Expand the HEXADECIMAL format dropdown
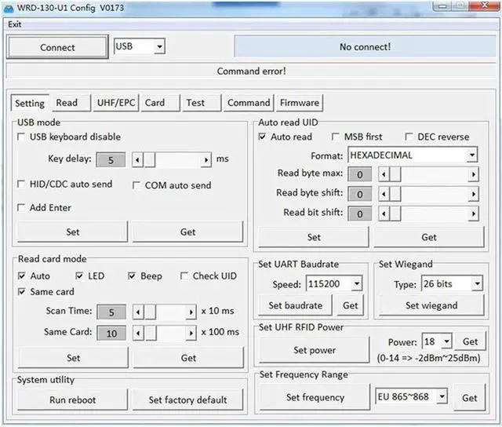 [471, 155]
